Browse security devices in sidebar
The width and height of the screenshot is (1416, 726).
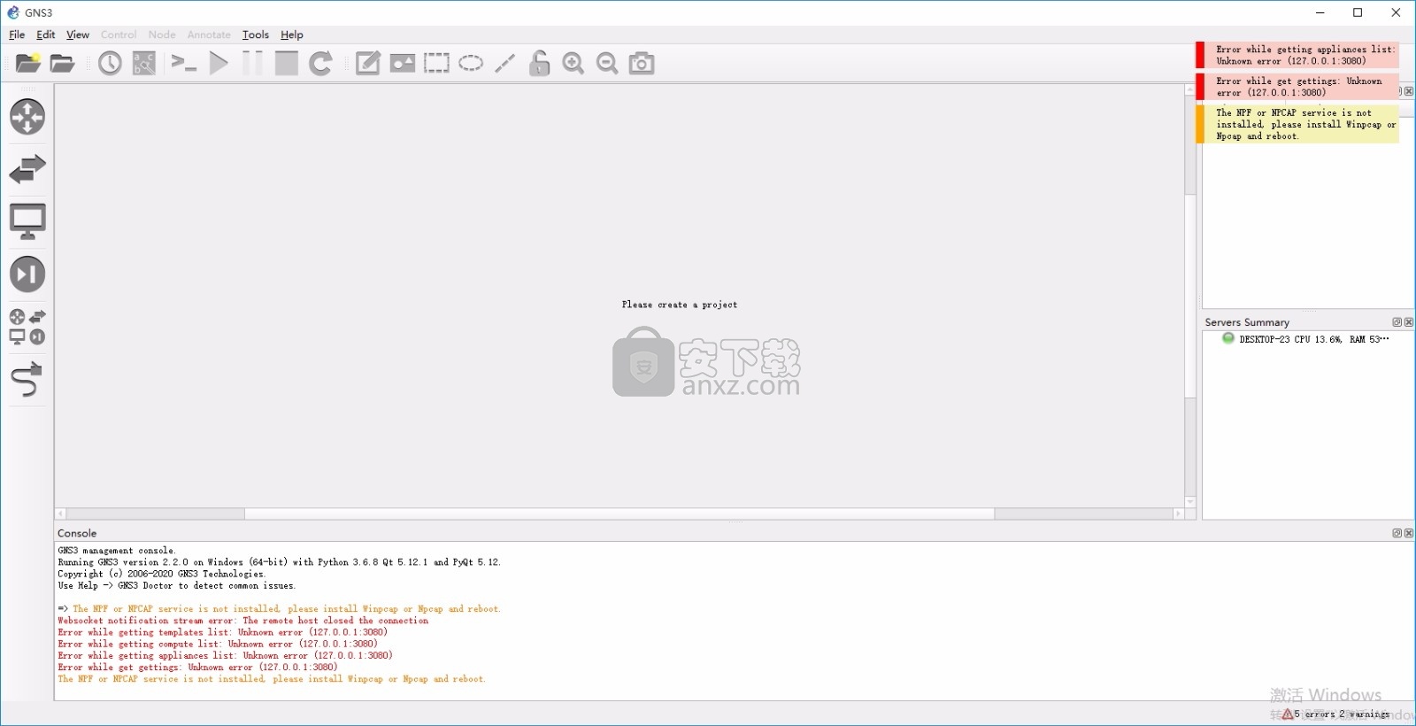27,274
